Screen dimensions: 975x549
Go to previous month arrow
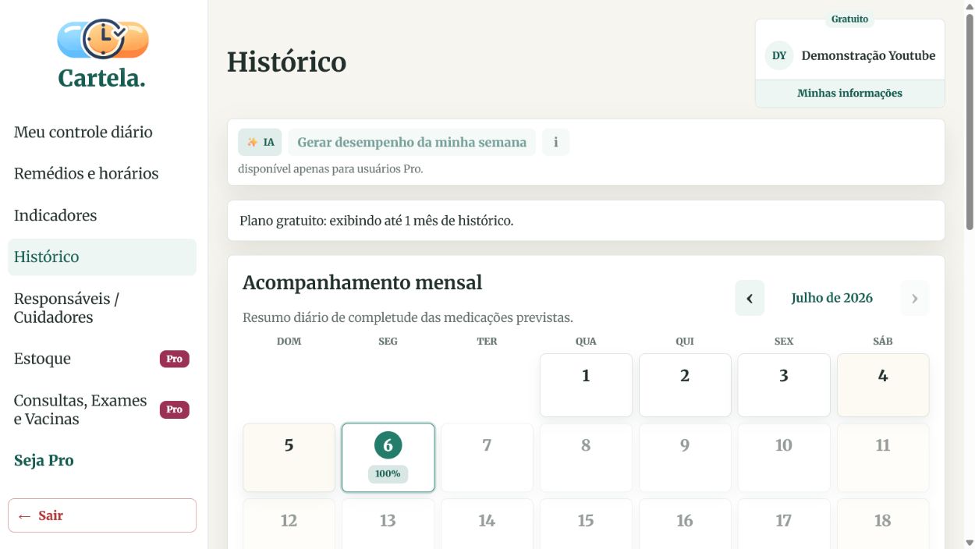click(x=750, y=298)
